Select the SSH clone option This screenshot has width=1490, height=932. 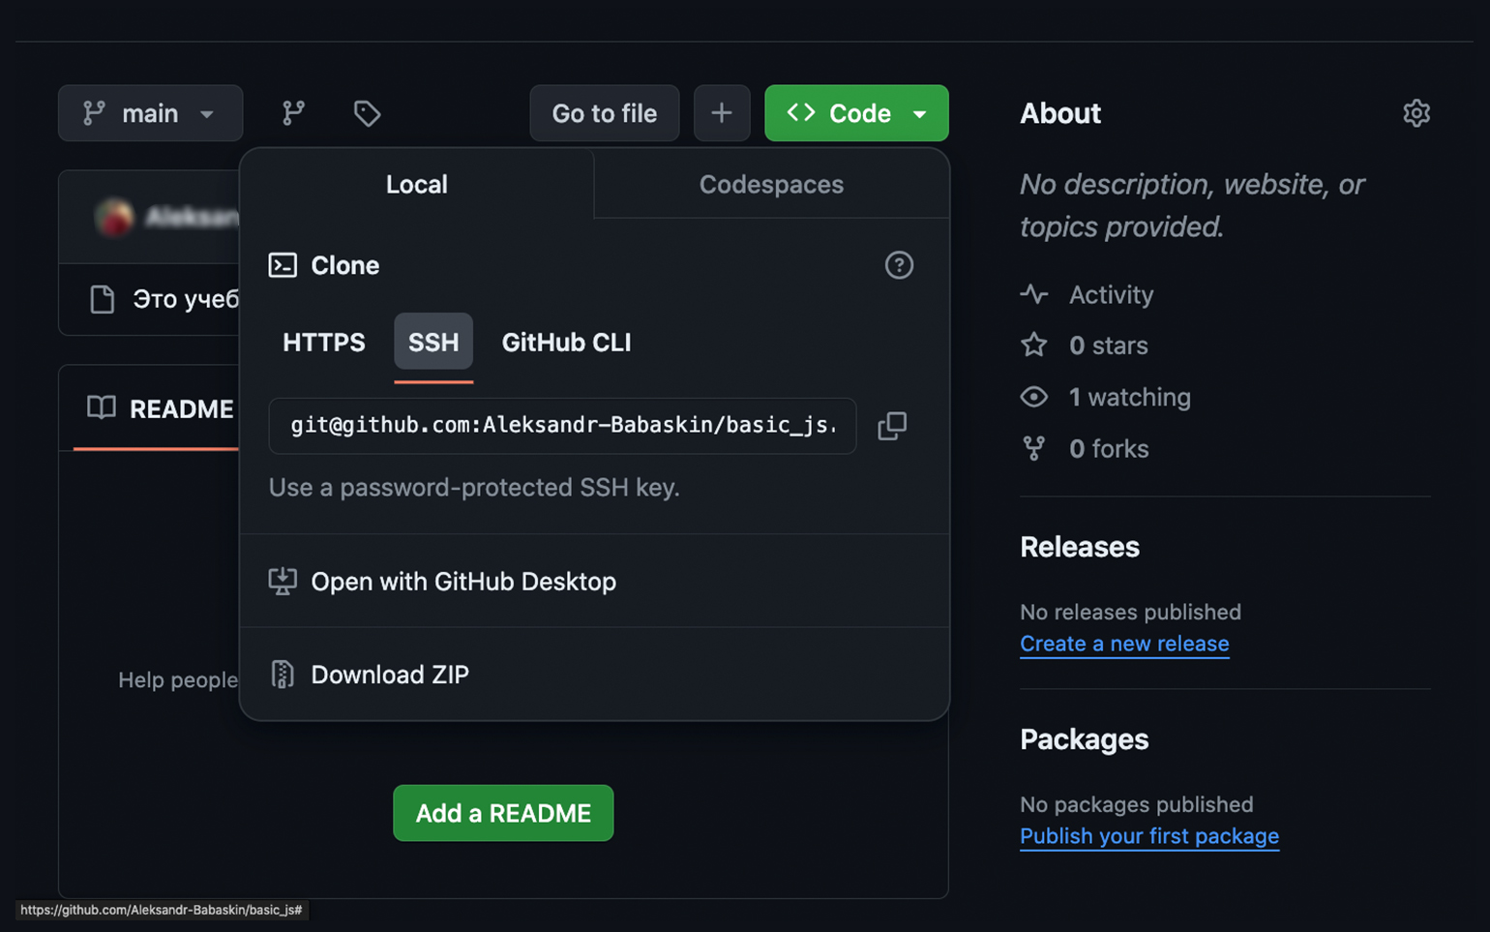pyautogui.click(x=433, y=342)
